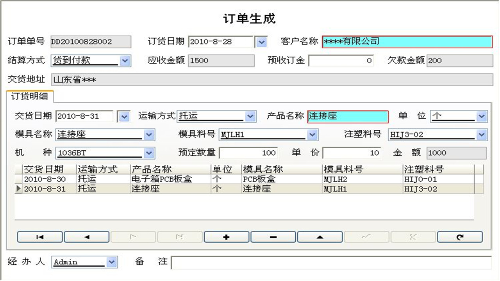500x281 pixels.
Task: Open the 注塑料号 dropdown showing HIJ3-02
Action: [480, 134]
